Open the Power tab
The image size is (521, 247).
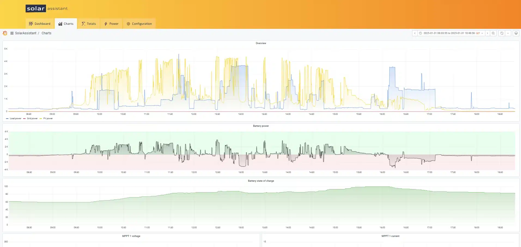(111, 24)
